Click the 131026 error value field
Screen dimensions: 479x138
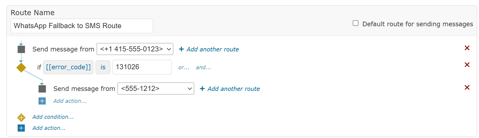click(x=142, y=67)
